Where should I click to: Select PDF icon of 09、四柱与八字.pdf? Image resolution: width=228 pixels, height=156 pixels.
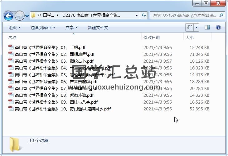click(x=11, y=102)
